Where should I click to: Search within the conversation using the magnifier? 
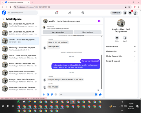coord(125,38)
